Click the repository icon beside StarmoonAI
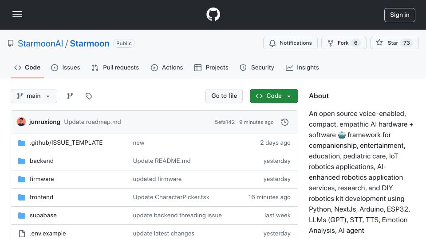Viewport: 426px width, 239px height. pyautogui.click(x=11, y=43)
